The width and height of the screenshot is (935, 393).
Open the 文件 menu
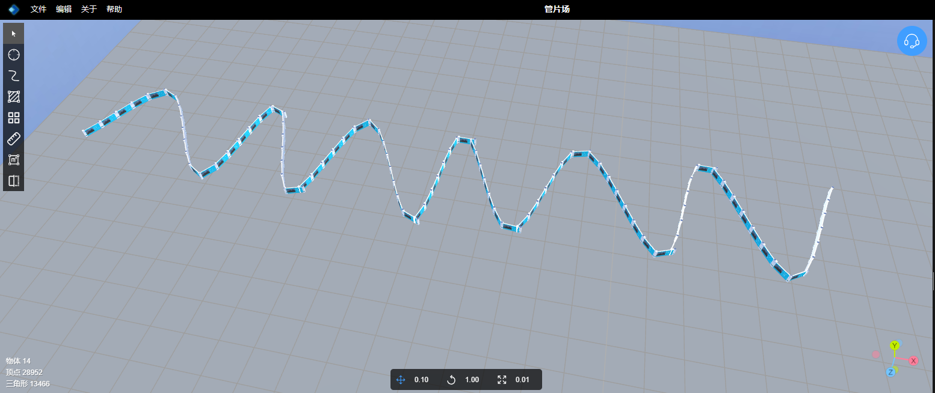pos(39,9)
